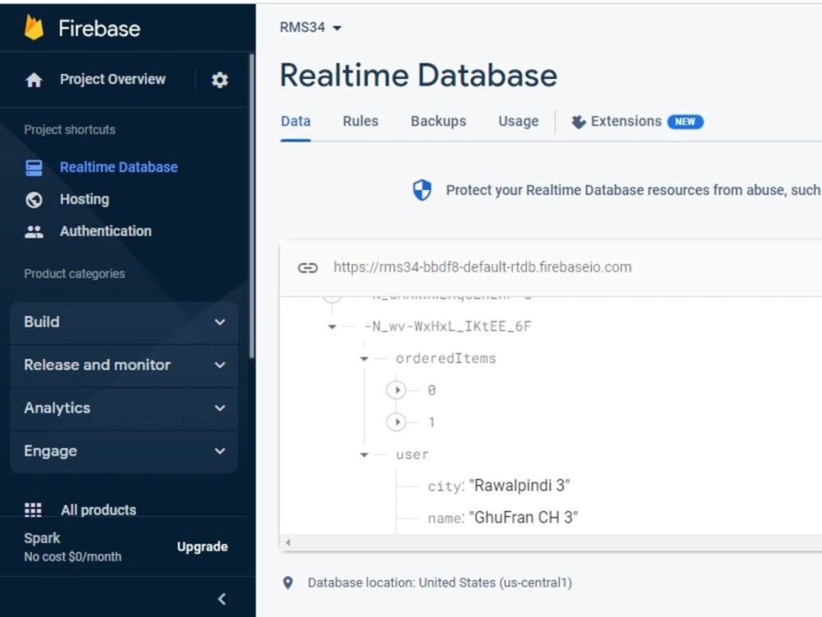822x617 pixels.
Task: Click the Firebase flame logo
Action: tap(34, 28)
